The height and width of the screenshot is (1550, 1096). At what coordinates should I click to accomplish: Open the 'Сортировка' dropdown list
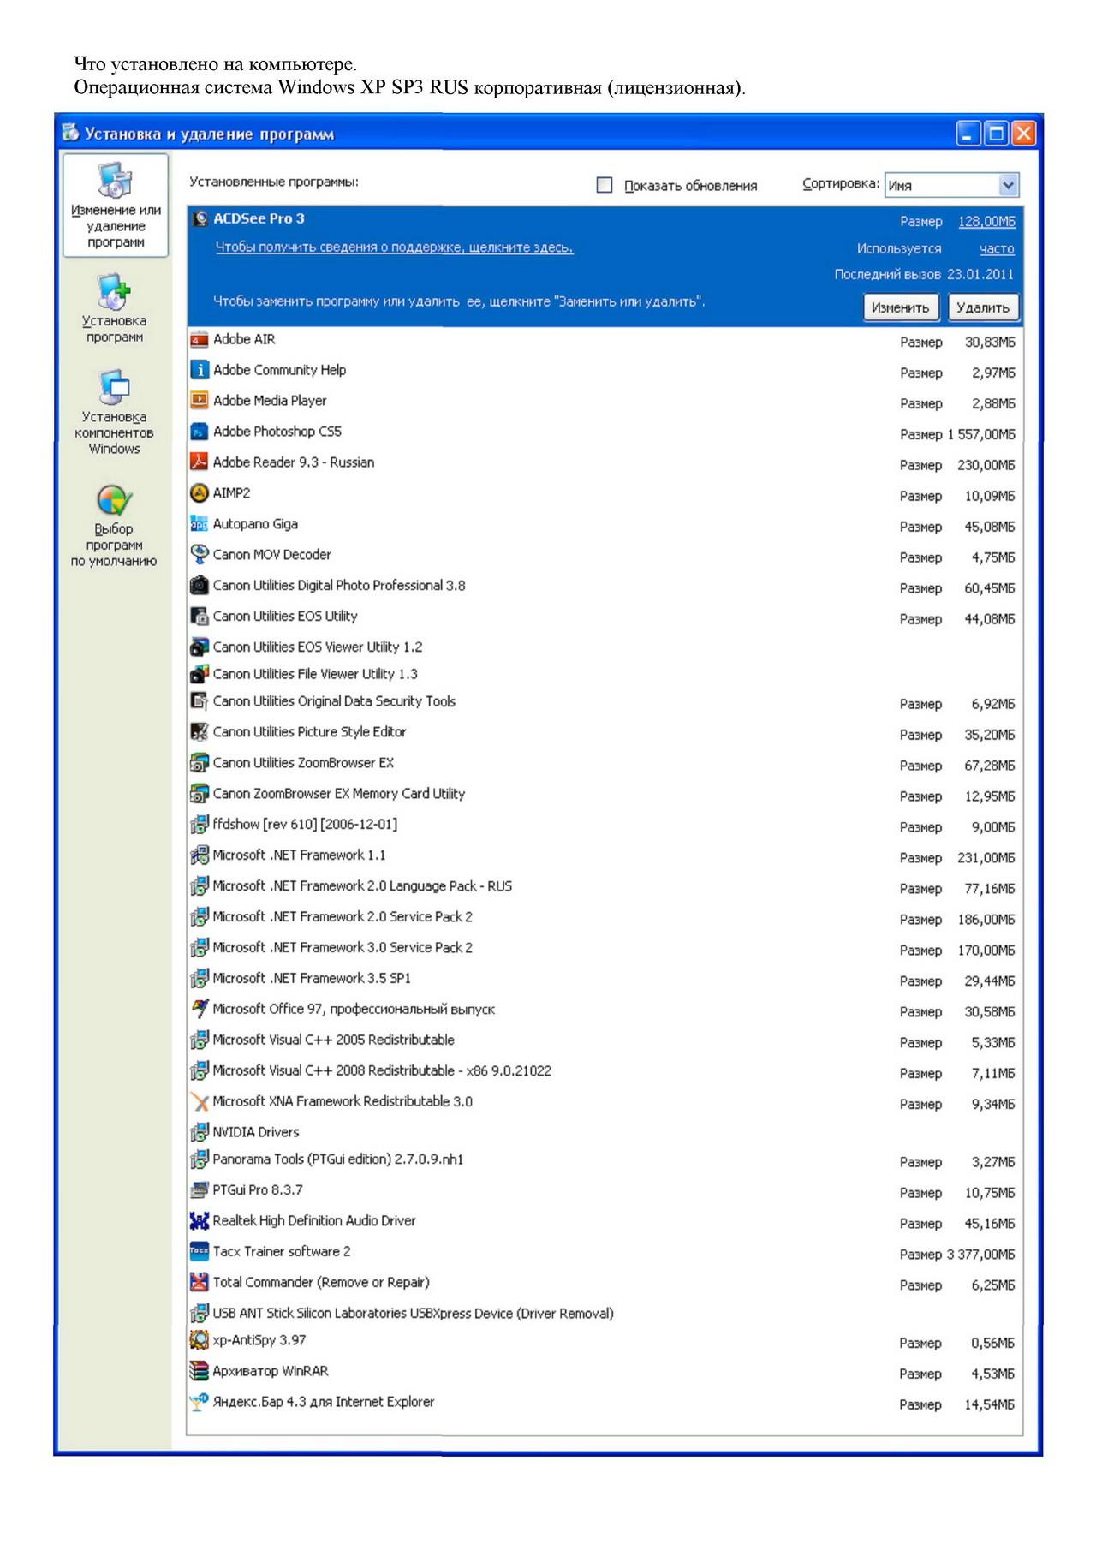coord(1008,185)
